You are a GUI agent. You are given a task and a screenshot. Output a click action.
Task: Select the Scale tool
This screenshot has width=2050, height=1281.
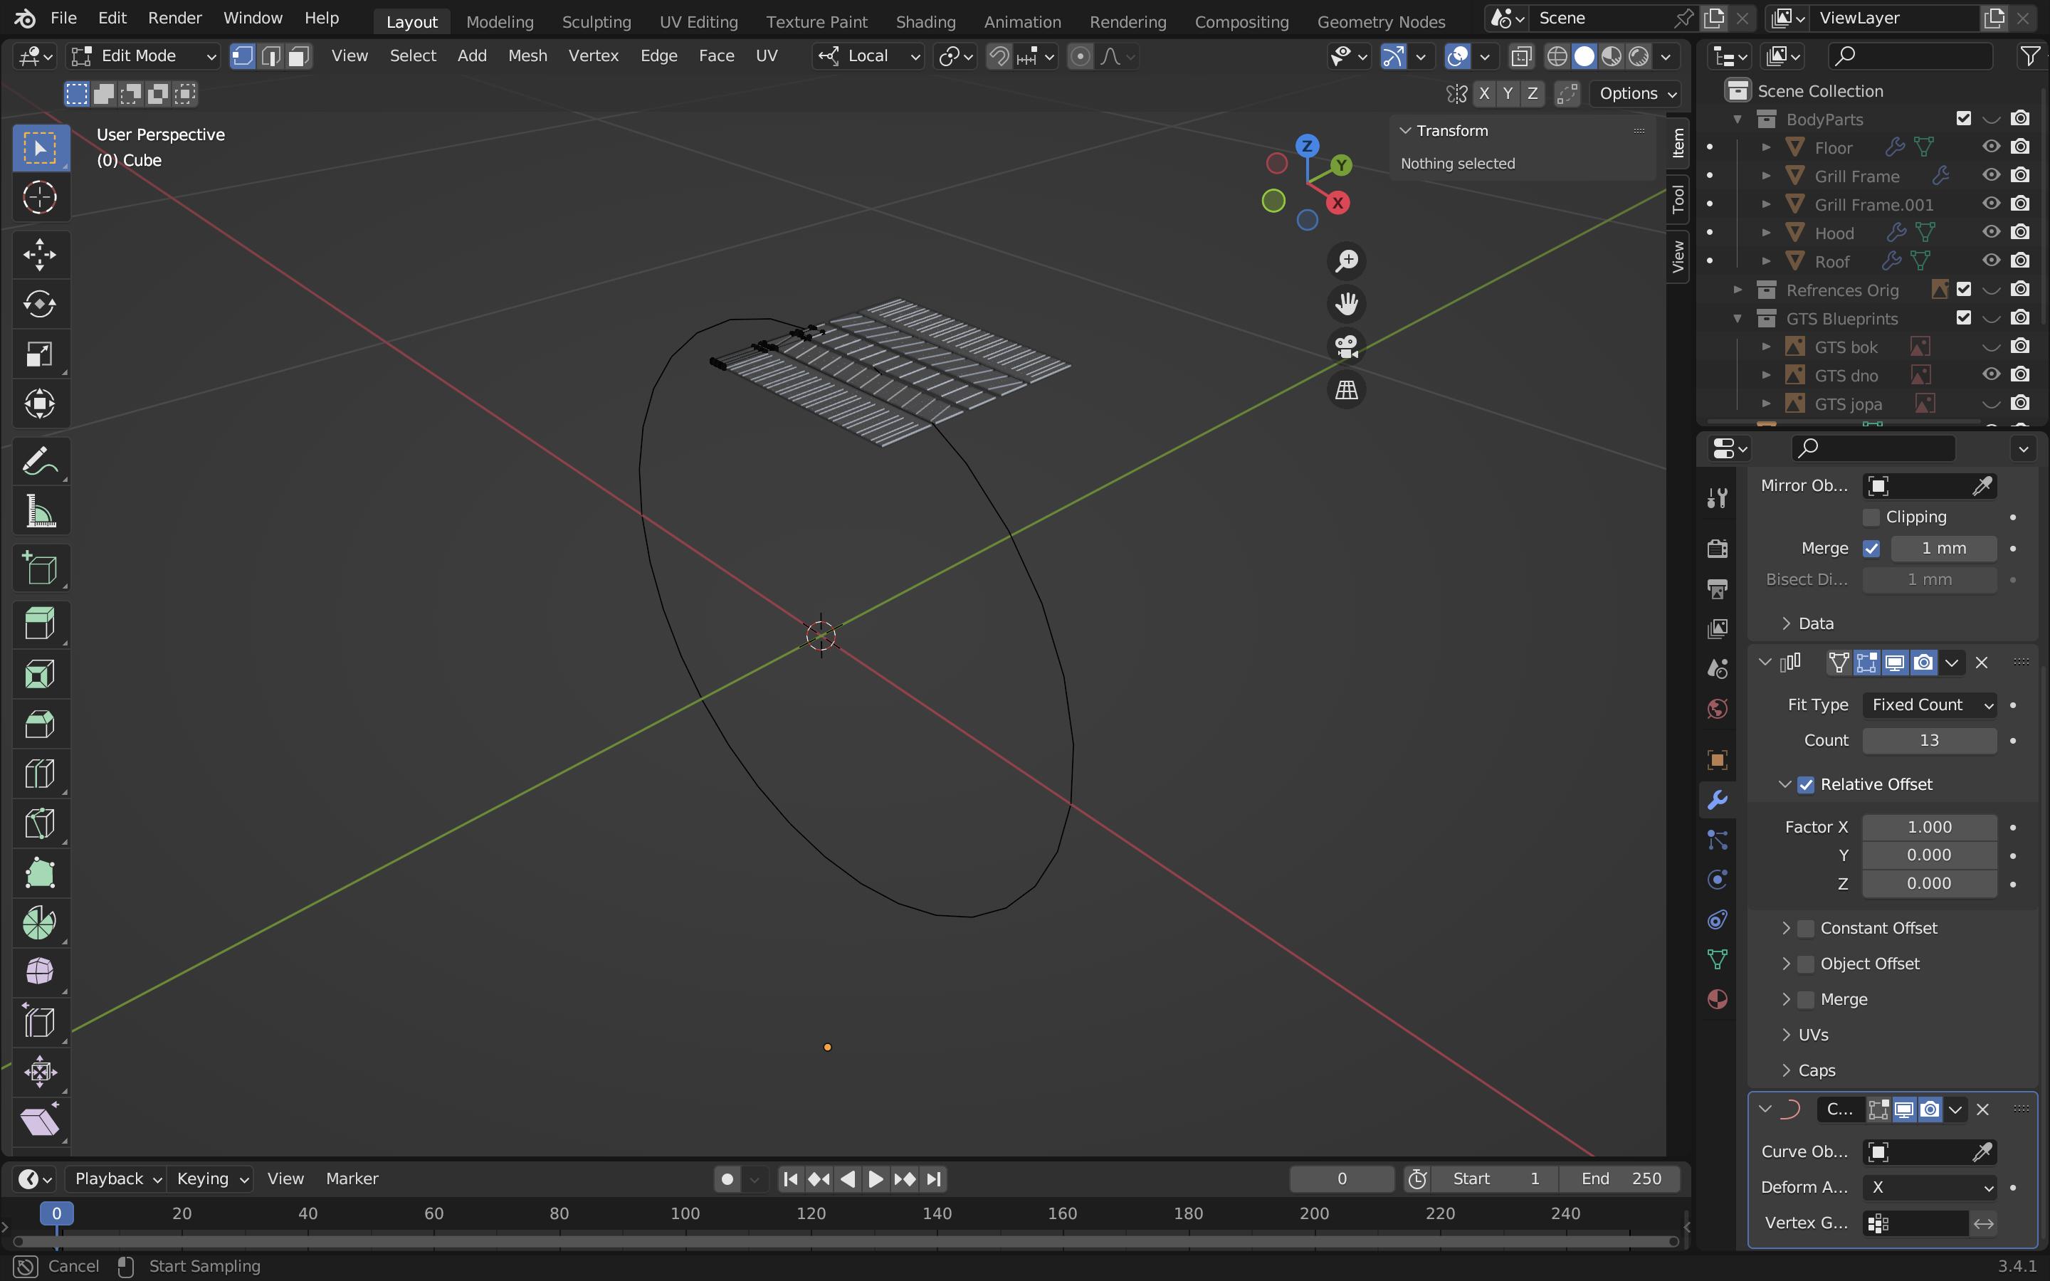pos(40,354)
